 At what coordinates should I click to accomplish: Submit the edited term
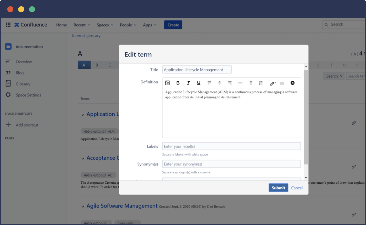click(278, 188)
